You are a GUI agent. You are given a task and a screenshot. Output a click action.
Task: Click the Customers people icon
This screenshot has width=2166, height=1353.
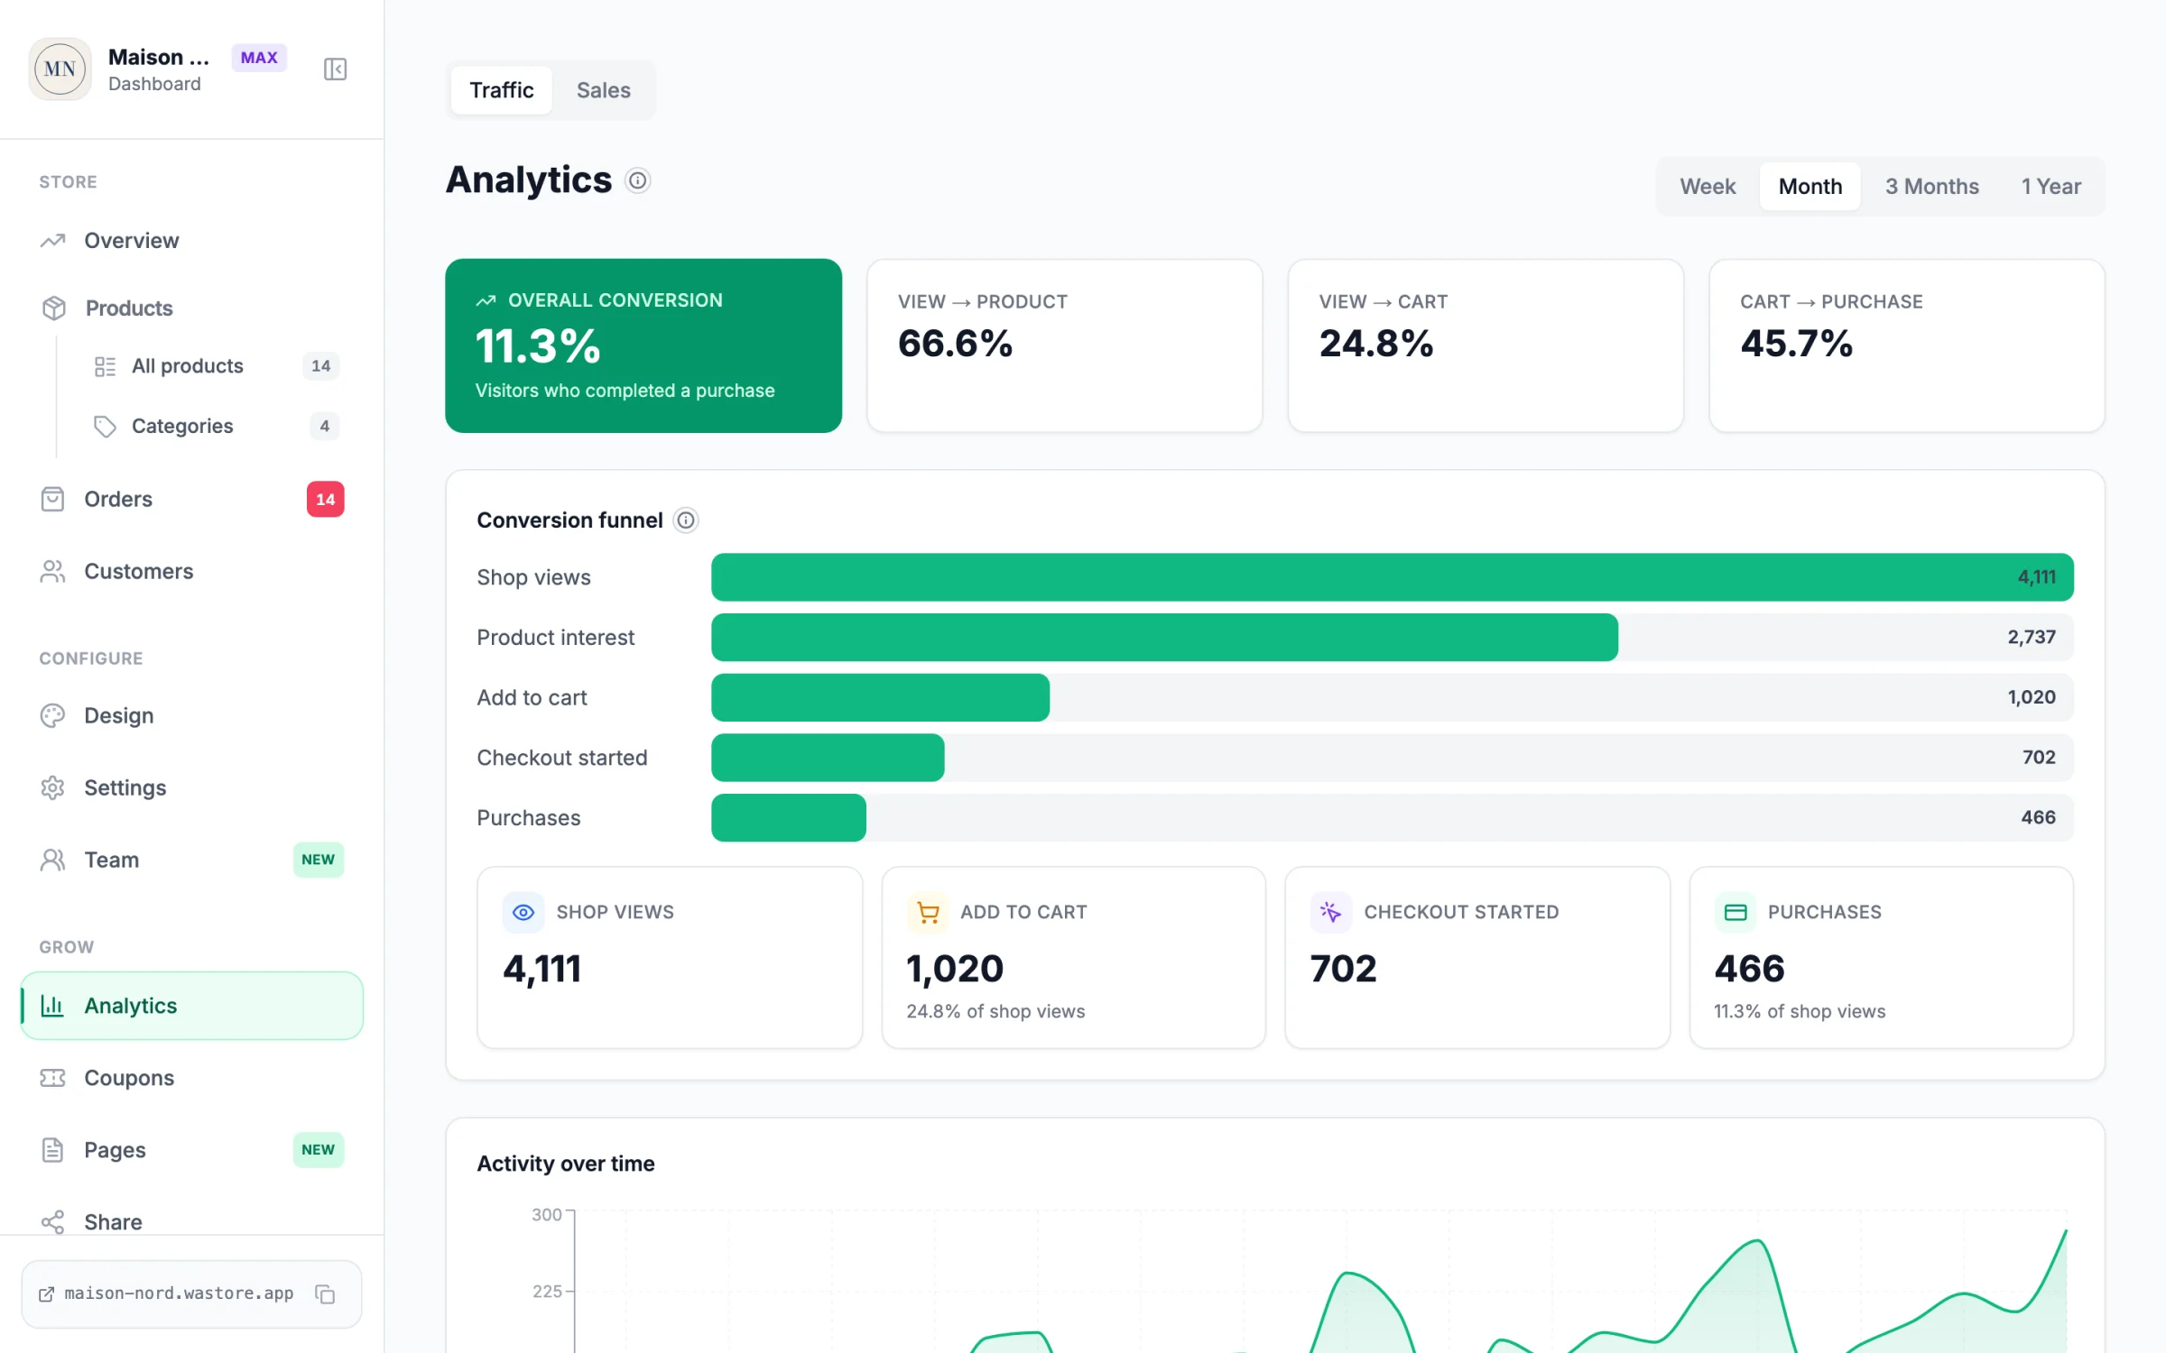[x=52, y=571]
